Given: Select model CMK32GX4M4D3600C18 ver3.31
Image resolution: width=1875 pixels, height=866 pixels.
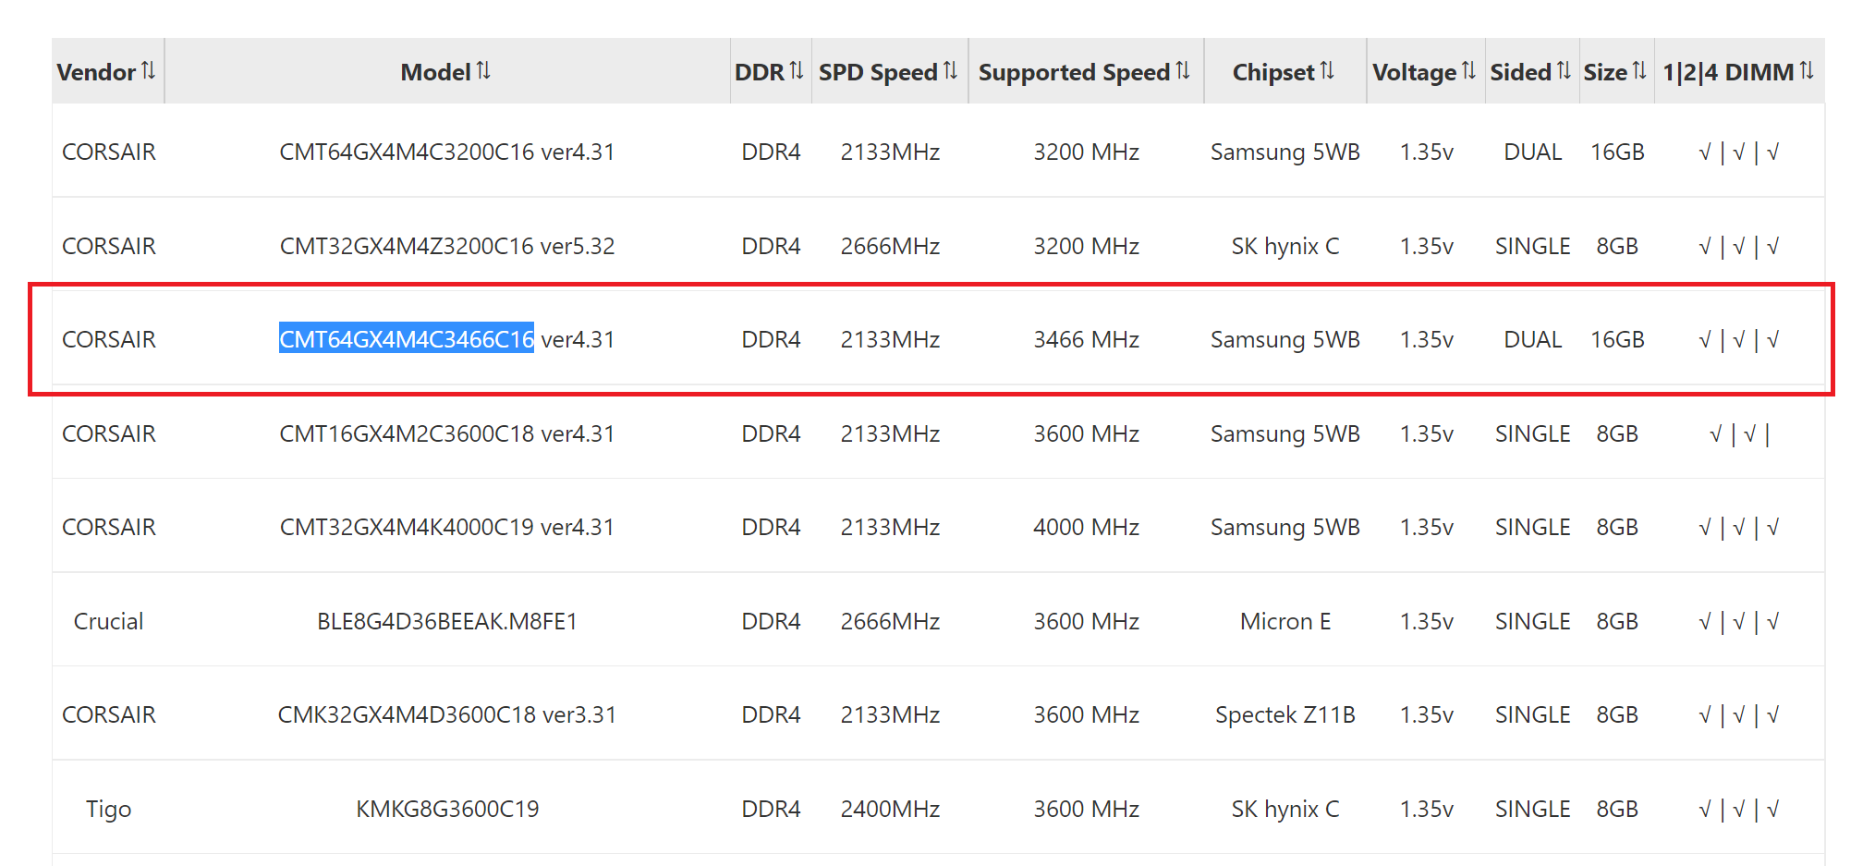Looking at the screenshot, I should (447, 714).
